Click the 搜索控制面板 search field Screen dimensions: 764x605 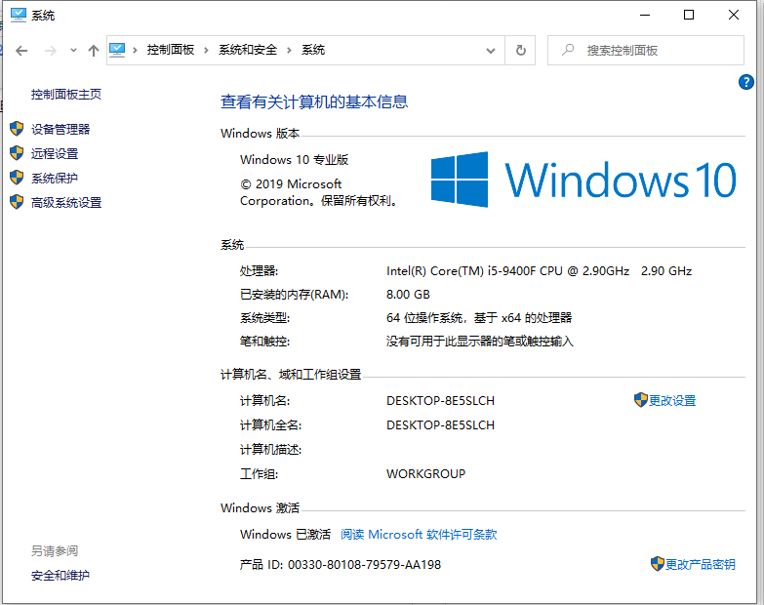[646, 50]
